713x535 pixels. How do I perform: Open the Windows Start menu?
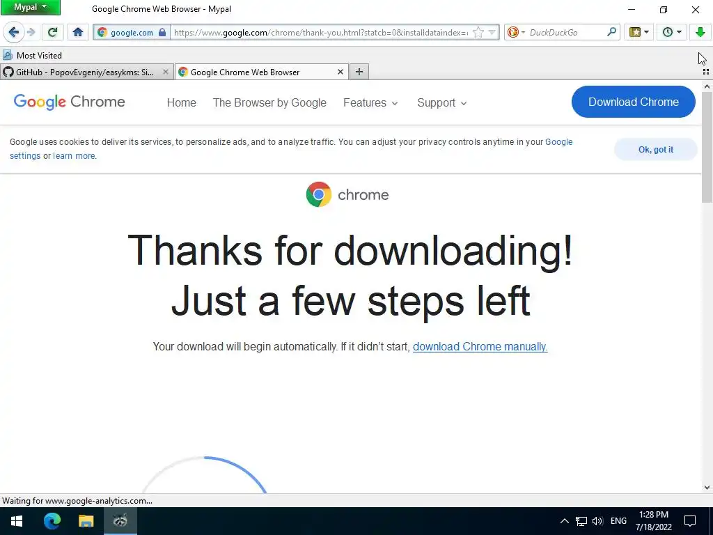pos(17,521)
